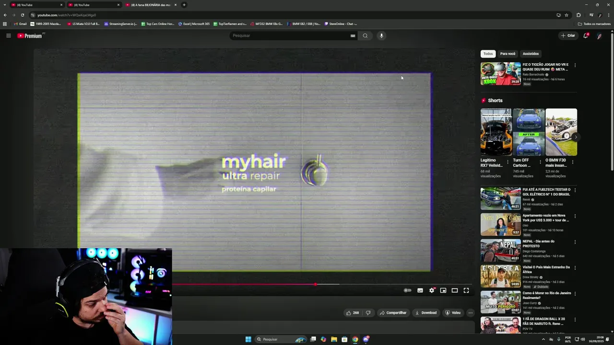Switch to 'A farsa BILIONÁRIA' browser tab
Image resolution: width=614 pixels, height=345 pixels.
tap(151, 5)
